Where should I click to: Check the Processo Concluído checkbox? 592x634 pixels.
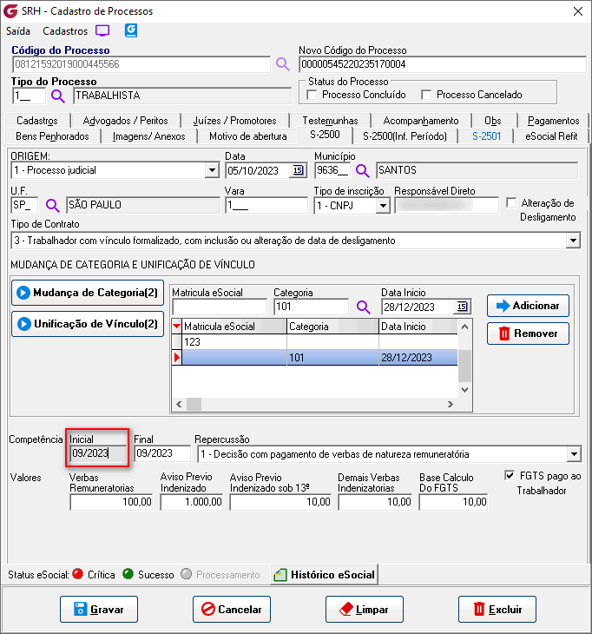coord(312,95)
